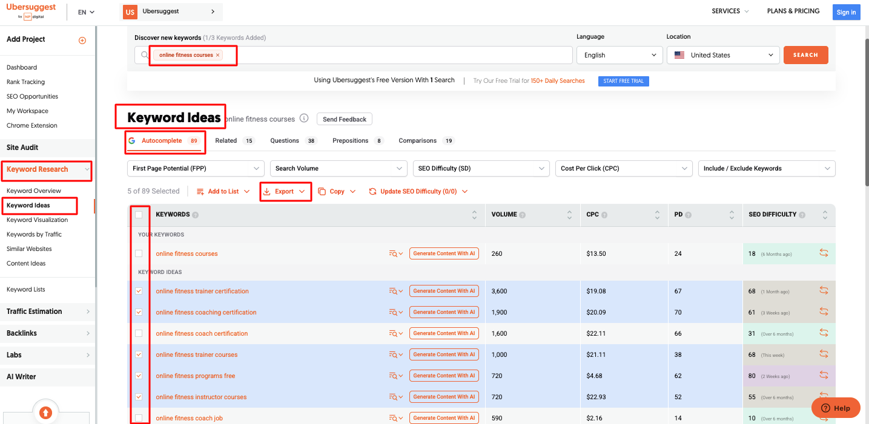Image resolution: width=869 pixels, height=424 pixels.
Task: Sort the table by CPC
Action: coord(657,215)
